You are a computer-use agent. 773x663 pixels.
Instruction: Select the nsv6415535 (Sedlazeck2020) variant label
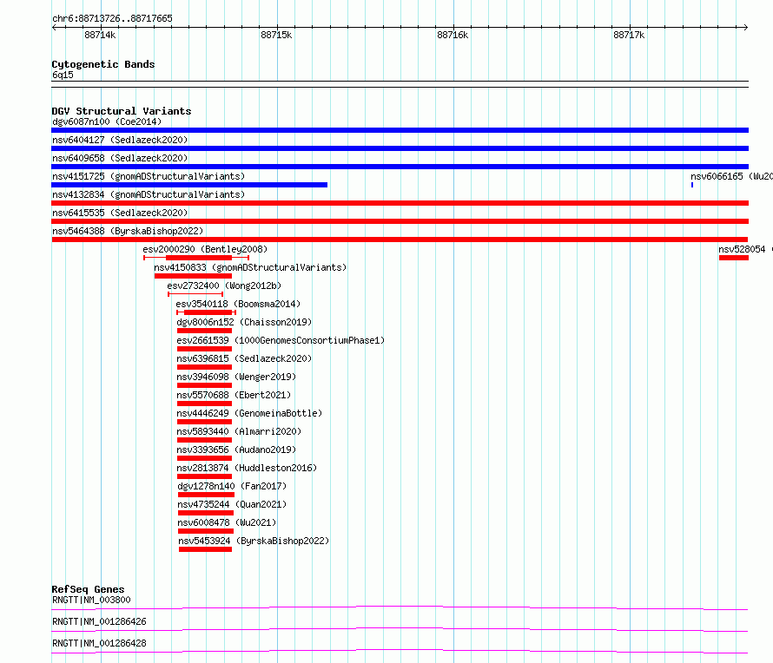click(120, 213)
